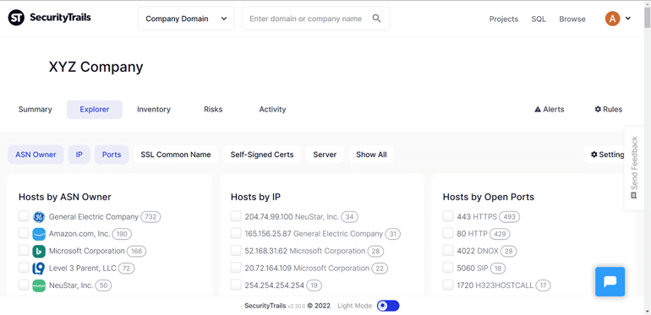
Task: Click the Settings gear icon
Action: [x=594, y=155]
